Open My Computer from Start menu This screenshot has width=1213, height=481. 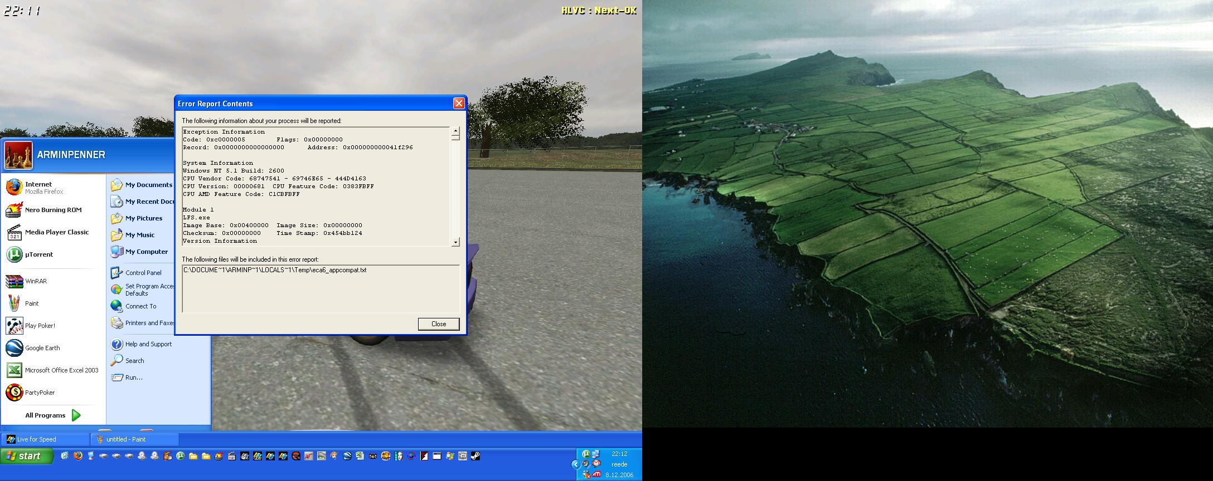click(x=142, y=252)
